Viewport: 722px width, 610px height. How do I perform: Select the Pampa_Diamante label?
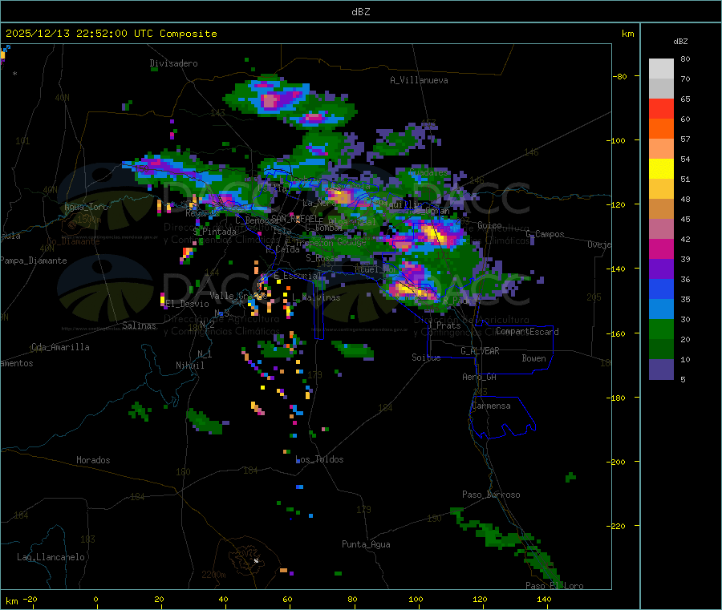coord(34,261)
